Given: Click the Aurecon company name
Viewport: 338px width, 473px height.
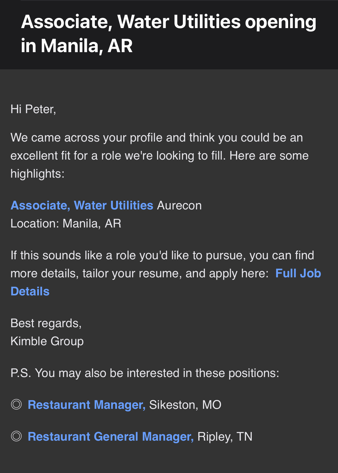Looking at the screenshot, I should (179, 205).
